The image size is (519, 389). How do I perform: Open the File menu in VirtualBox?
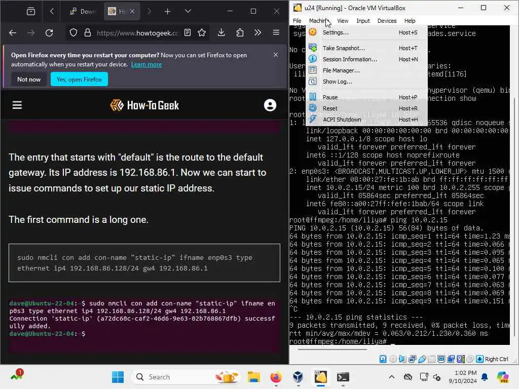[297, 20]
